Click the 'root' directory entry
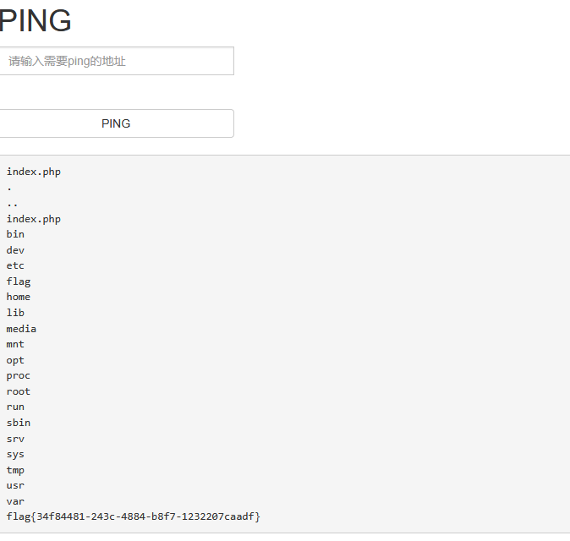The height and width of the screenshot is (541, 570). pos(19,391)
